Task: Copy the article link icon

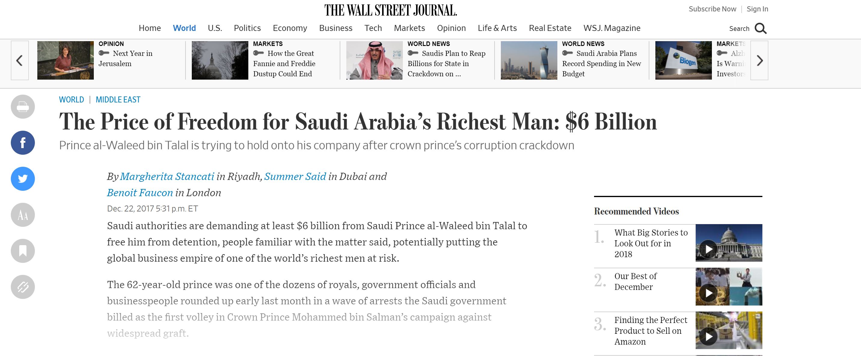Action: point(23,287)
